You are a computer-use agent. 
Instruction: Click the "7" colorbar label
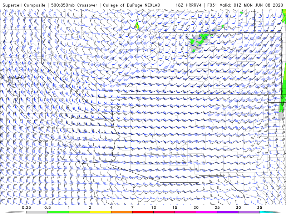(132, 208)
